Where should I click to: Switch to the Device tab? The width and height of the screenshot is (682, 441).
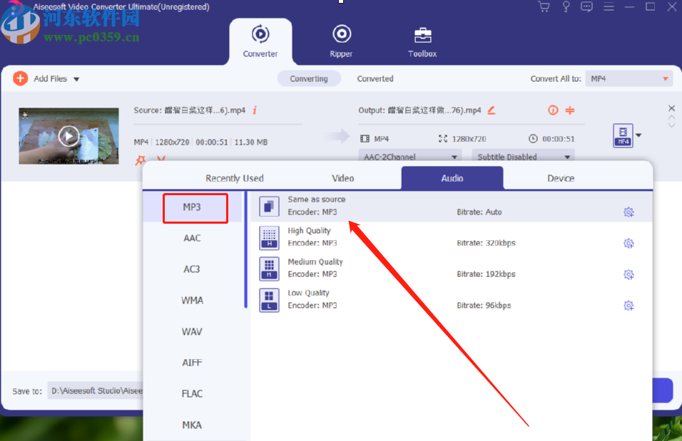[x=561, y=178]
